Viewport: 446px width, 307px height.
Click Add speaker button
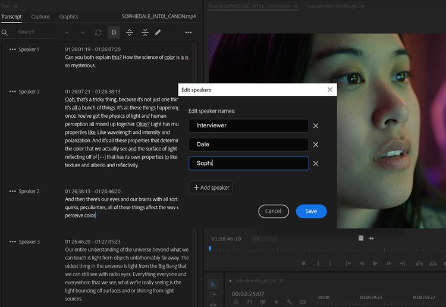click(211, 187)
